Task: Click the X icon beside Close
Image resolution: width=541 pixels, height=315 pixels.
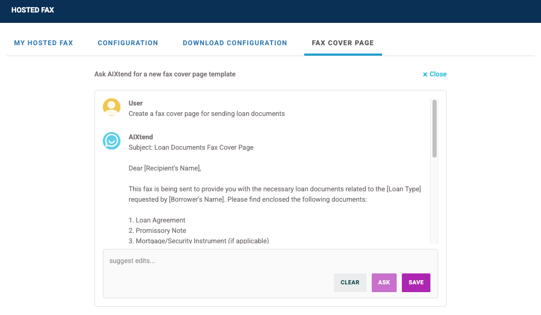Action: [x=425, y=74]
